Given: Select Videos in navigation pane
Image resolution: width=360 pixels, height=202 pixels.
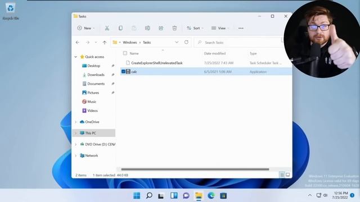Looking at the screenshot, I should pos(92,111).
